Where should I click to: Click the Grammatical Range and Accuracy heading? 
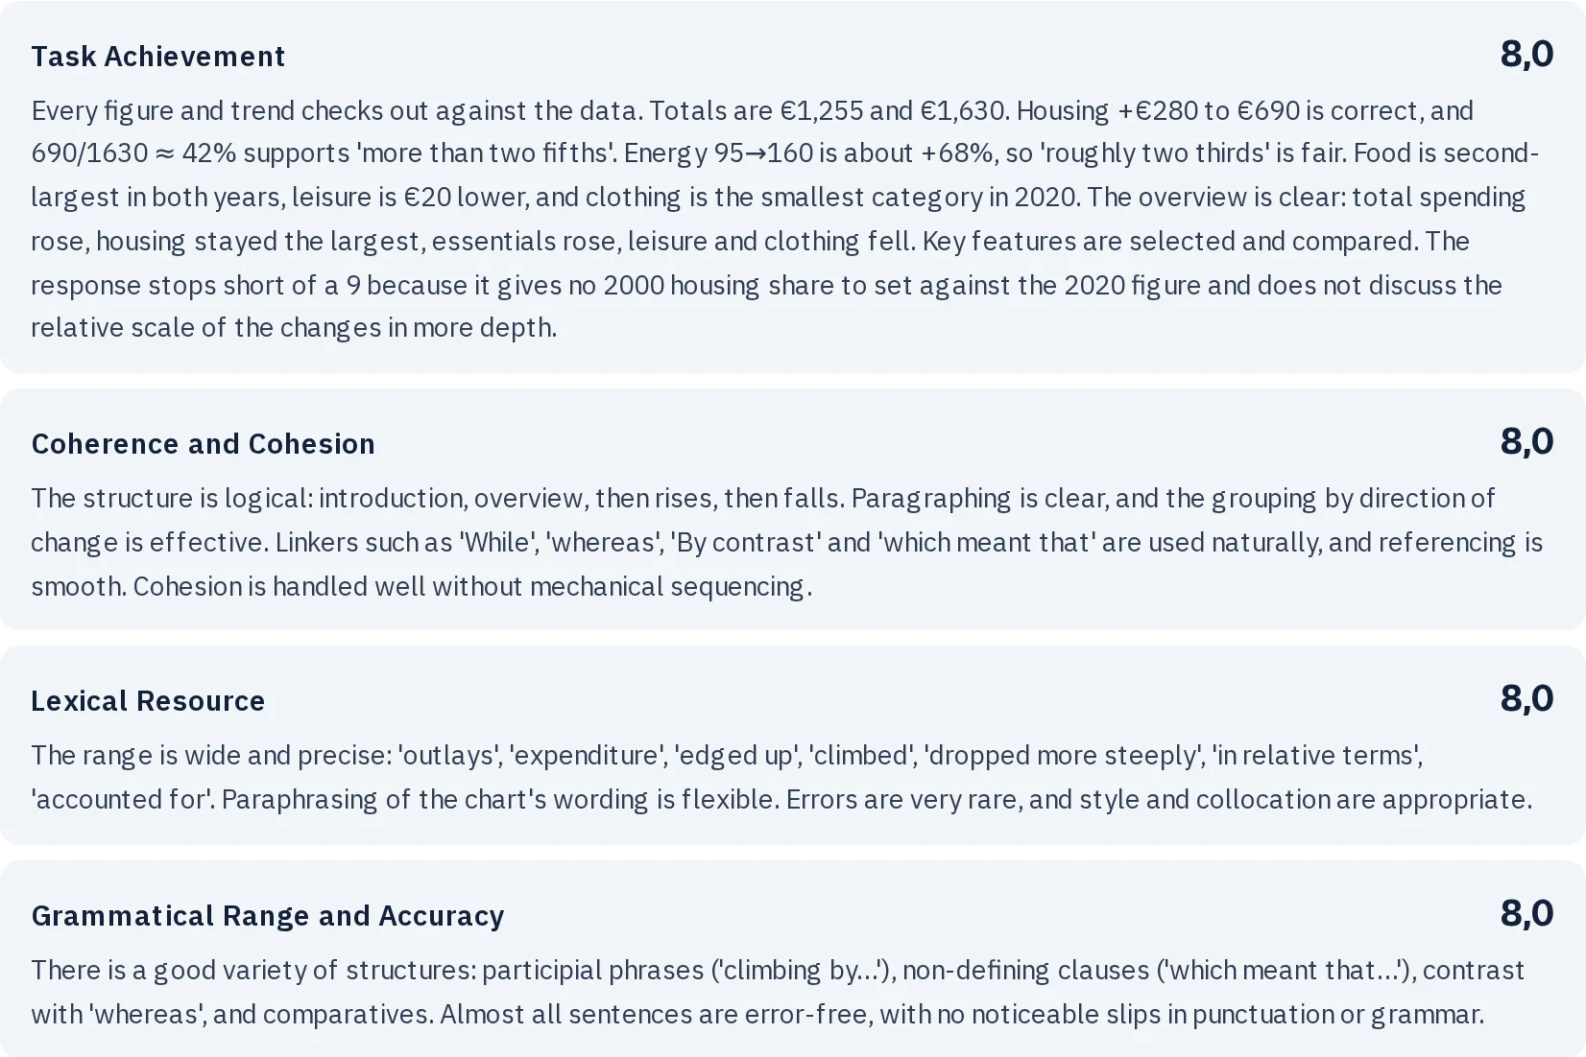(x=267, y=916)
